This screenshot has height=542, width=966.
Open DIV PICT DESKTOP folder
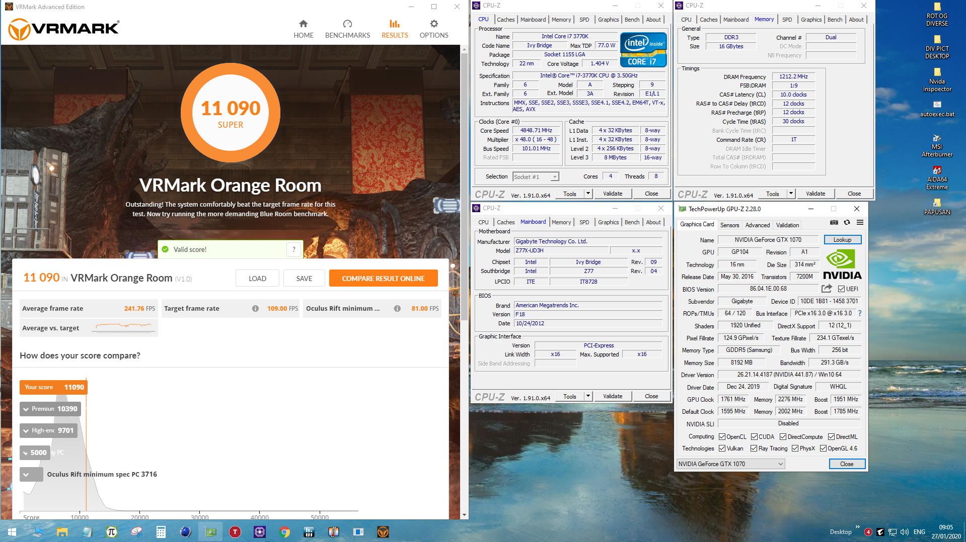(x=937, y=47)
